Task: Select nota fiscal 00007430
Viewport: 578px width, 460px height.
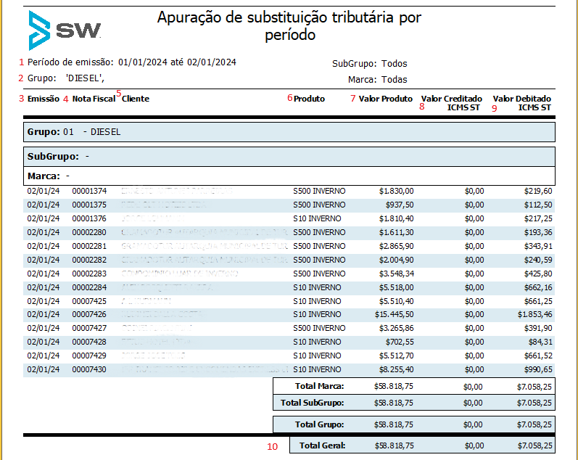Action: click(x=89, y=369)
